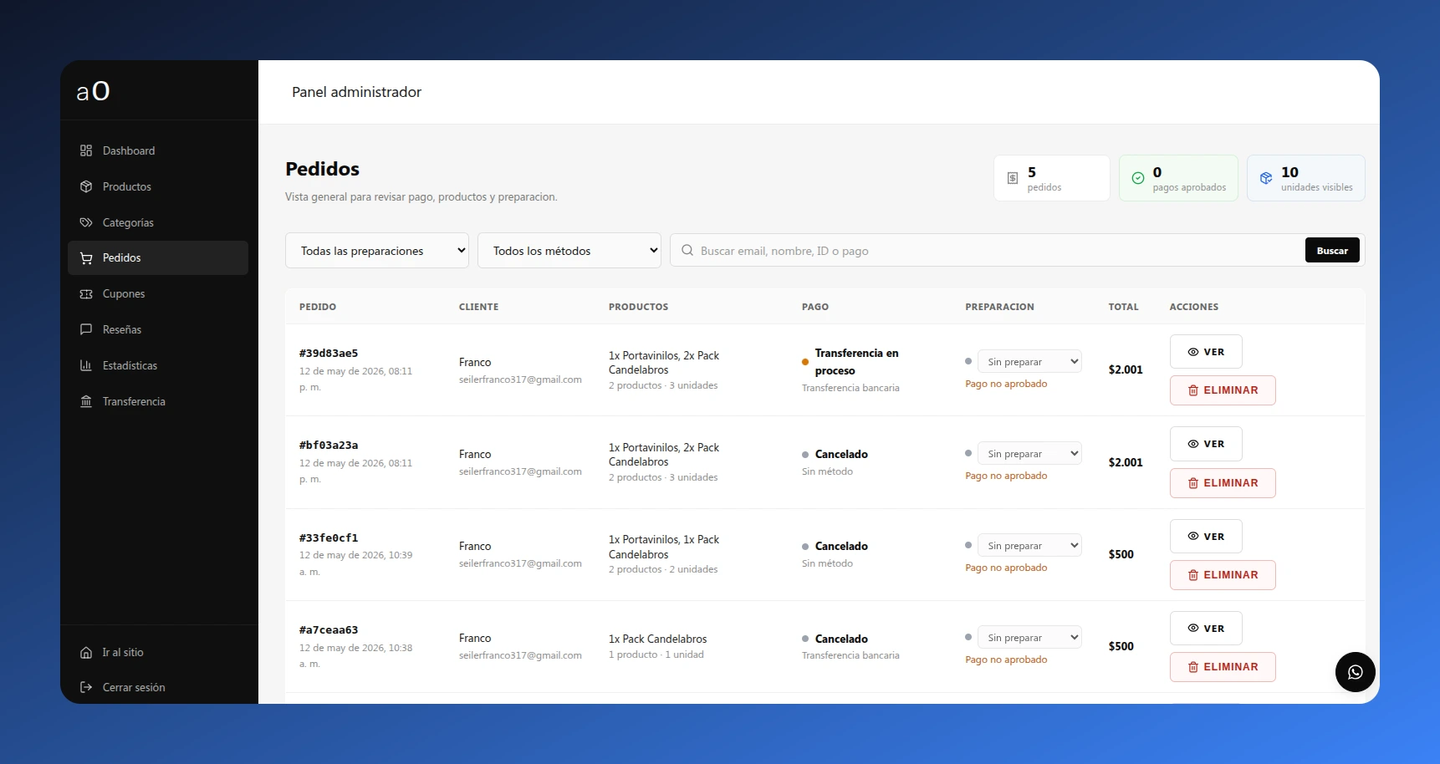Click the Dashboard grid icon in sidebar
Image resolution: width=1440 pixels, height=764 pixels.
point(86,150)
